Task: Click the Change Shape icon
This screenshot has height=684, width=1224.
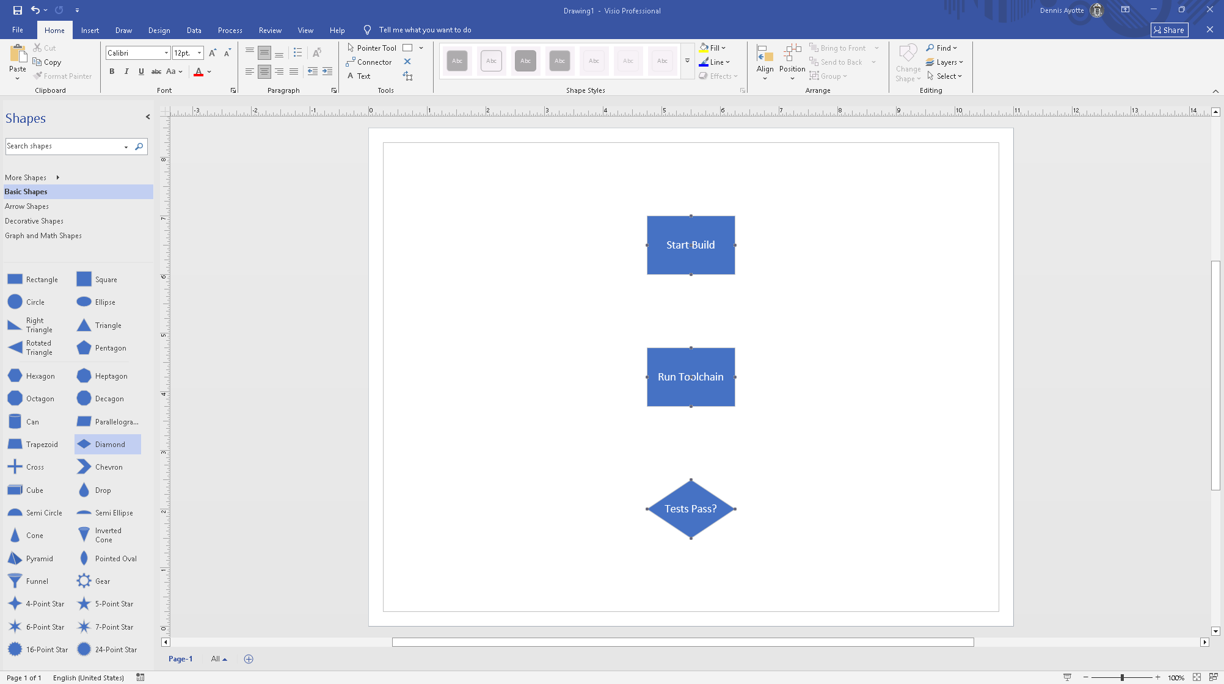Action: [x=908, y=53]
